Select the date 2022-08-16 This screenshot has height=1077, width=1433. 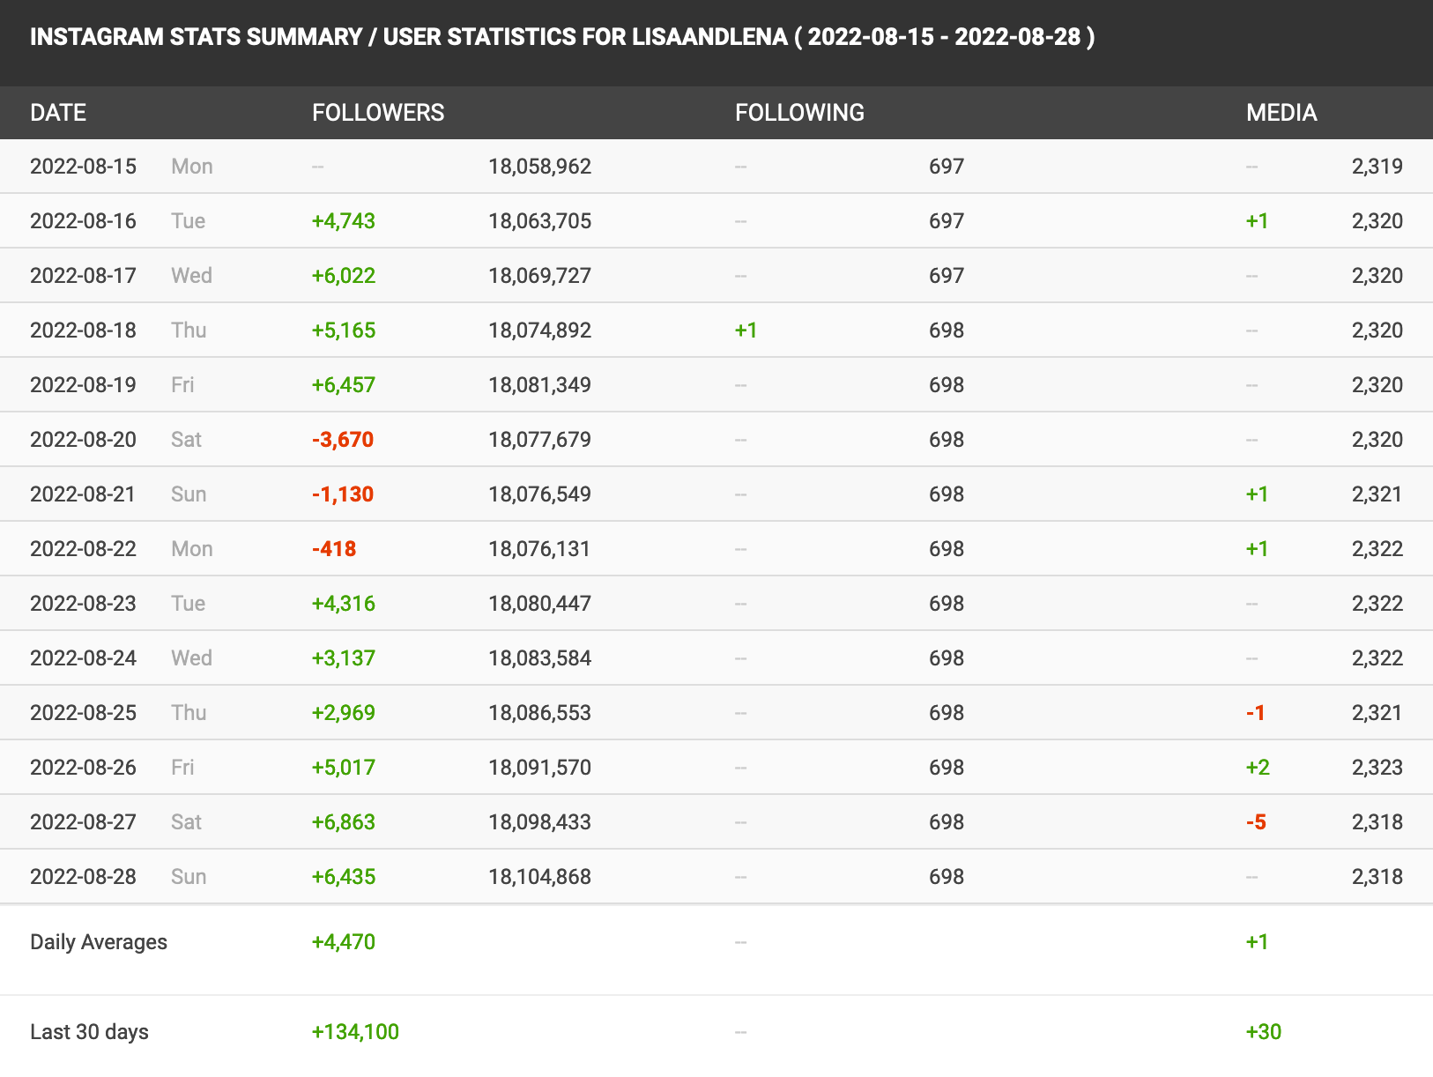pos(83,221)
